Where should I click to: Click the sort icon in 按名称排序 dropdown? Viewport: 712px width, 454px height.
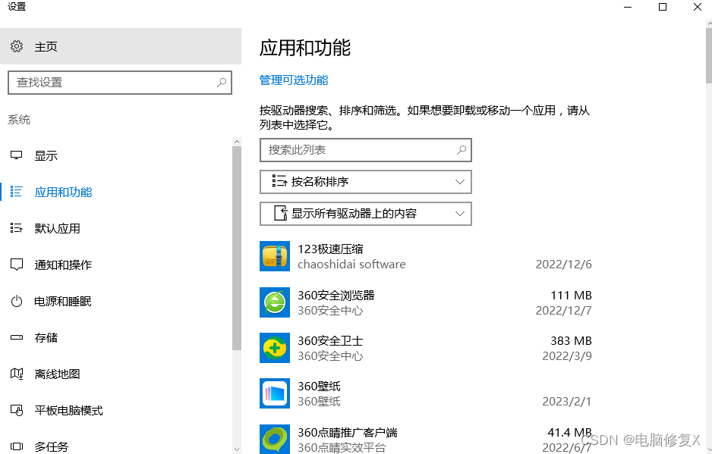click(279, 181)
